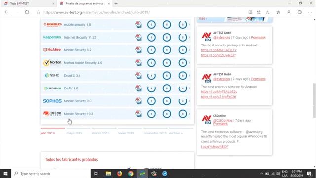The width and height of the screenshot is (316, 178).
Task: Click the last score circle for Securion OnAV
Action: coord(183,88)
